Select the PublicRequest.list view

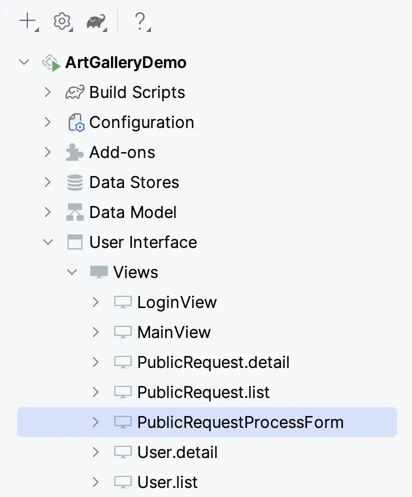203,392
